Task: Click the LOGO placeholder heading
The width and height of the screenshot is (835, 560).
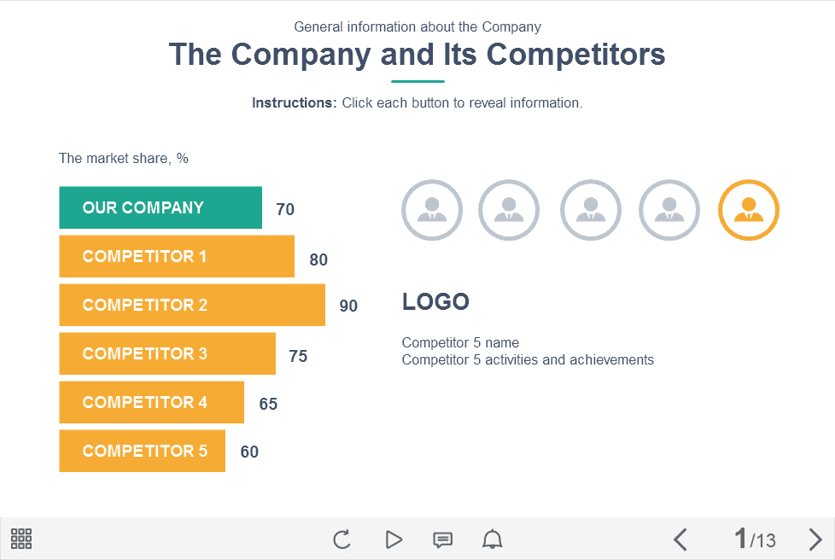Action: (435, 301)
